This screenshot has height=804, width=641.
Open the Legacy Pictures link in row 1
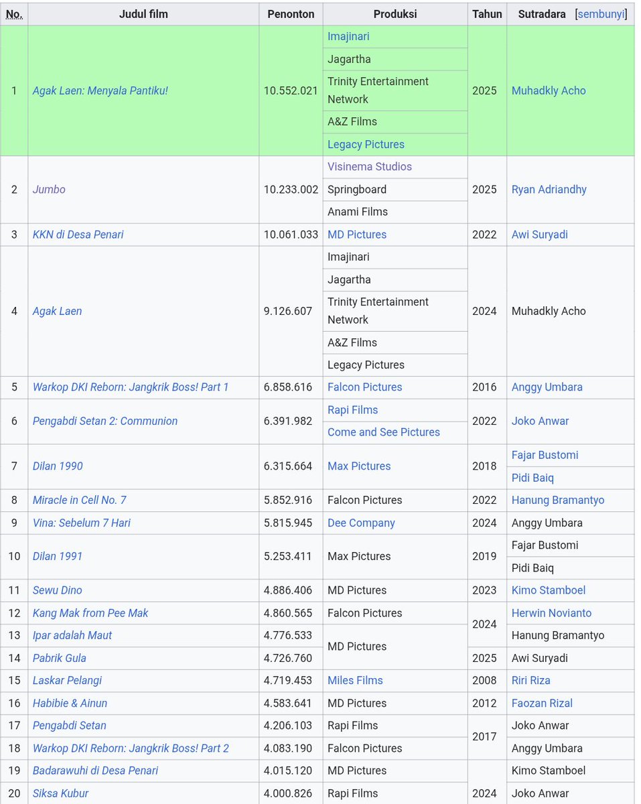click(366, 145)
